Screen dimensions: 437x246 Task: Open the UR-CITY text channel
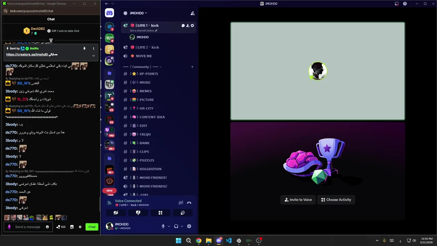158,108
